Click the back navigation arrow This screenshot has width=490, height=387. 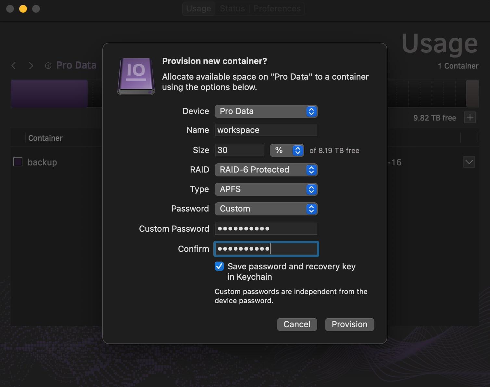14,66
